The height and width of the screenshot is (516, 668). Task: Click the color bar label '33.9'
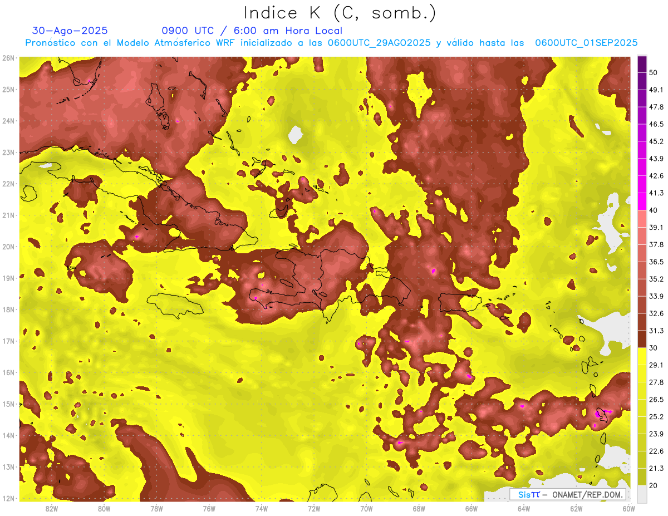(656, 296)
